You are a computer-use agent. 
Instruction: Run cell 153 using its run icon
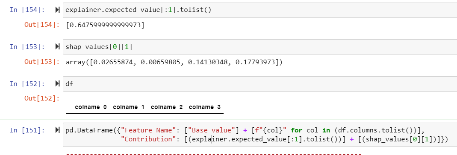[x=57, y=47]
